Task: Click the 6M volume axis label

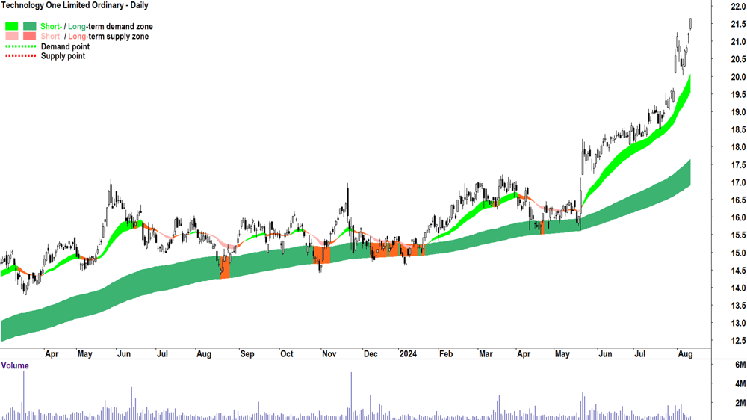Action: [x=740, y=365]
